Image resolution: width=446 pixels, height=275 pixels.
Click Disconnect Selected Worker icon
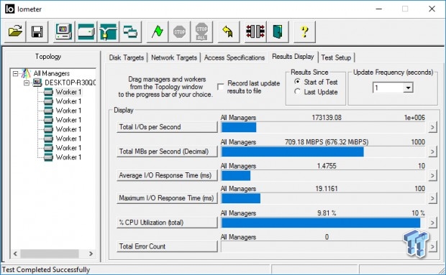[x=255, y=32]
